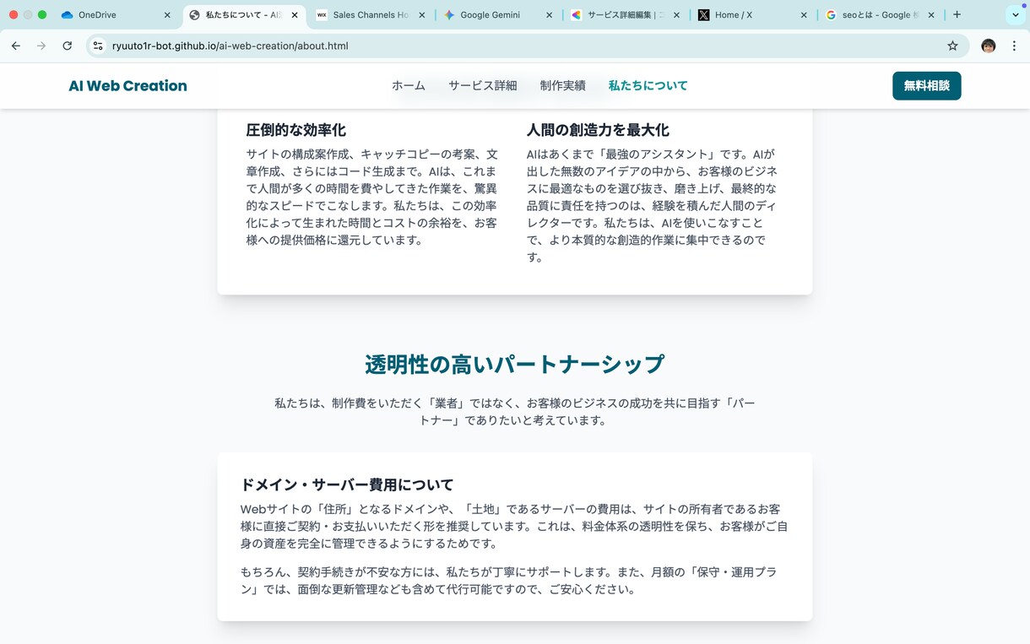Close the seoとは Google tab
Viewport: 1030px width, 644px height.
pyautogui.click(x=931, y=15)
